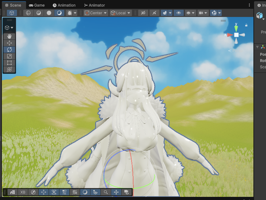Click the Transform axes icon in Inspector
This screenshot has width=266, height=200.
pos(263,47)
